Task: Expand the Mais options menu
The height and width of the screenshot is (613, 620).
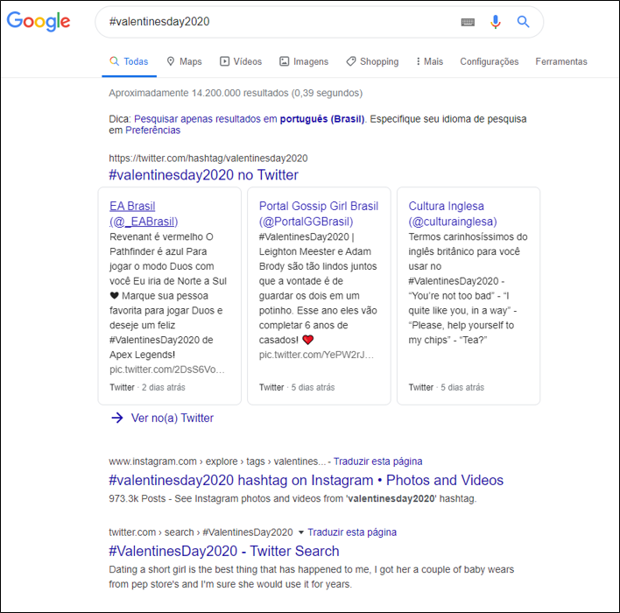Action: [x=429, y=61]
